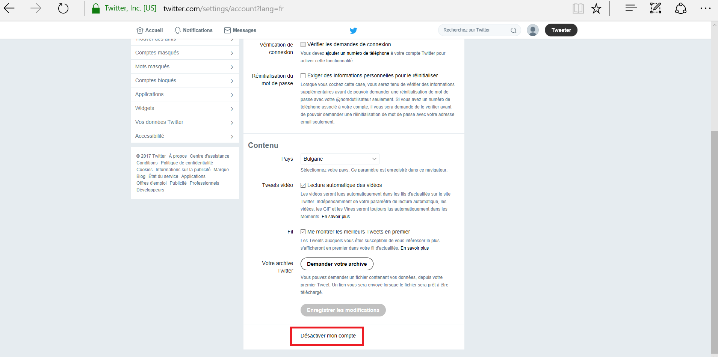
Task: Open Mots masqués settings
Action: pos(184,66)
